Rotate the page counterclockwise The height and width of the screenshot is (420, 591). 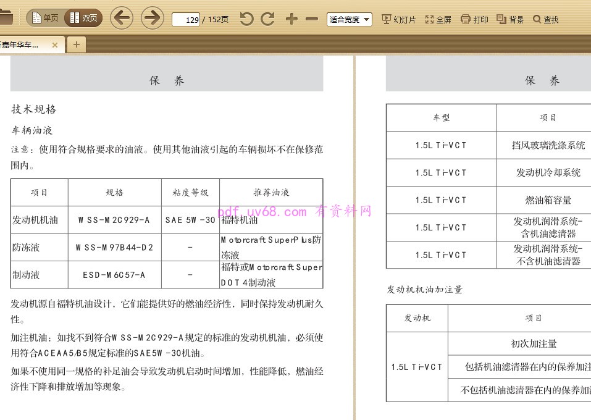coord(246,19)
